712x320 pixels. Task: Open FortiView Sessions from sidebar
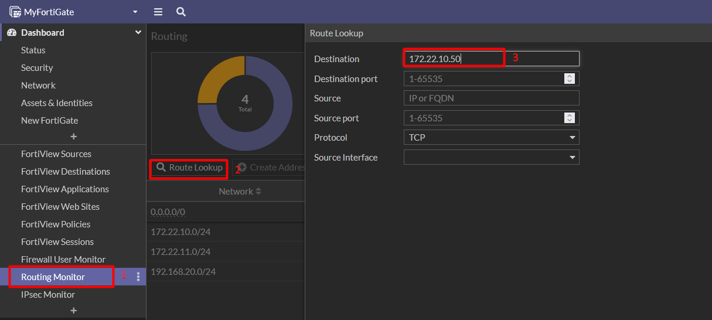(x=57, y=242)
